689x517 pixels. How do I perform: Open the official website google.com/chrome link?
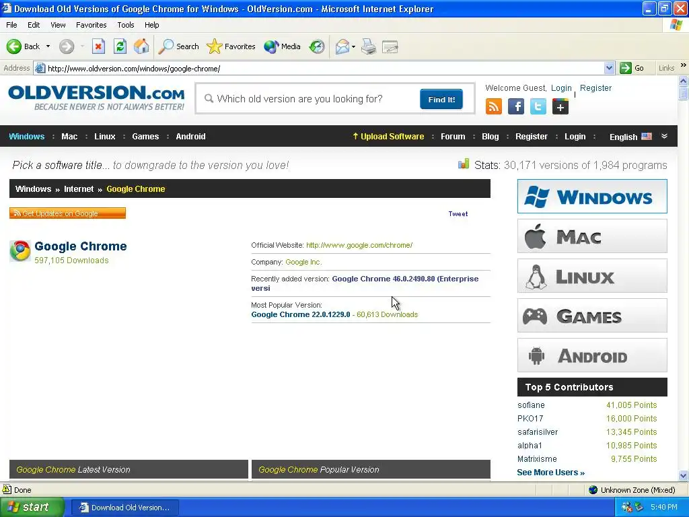click(359, 245)
